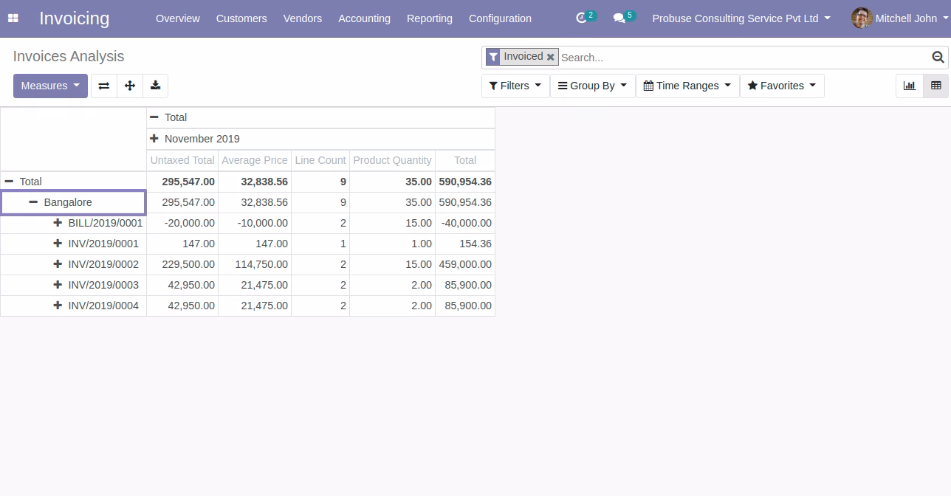Open the Accounting menu
The image size is (951, 496).
(364, 18)
